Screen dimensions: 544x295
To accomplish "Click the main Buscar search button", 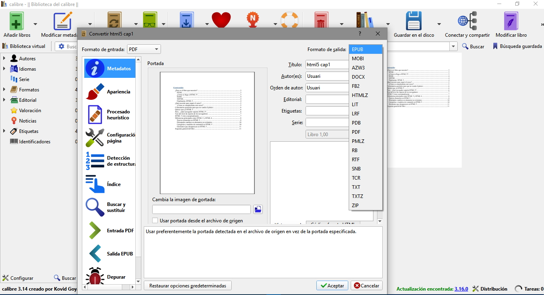I will [x=473, y=46].
